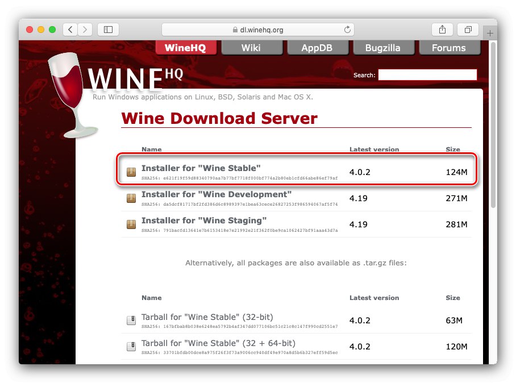Open the Share button in toolbar
The width and height of the screenshot is (516, 383).
click(442, 30)
